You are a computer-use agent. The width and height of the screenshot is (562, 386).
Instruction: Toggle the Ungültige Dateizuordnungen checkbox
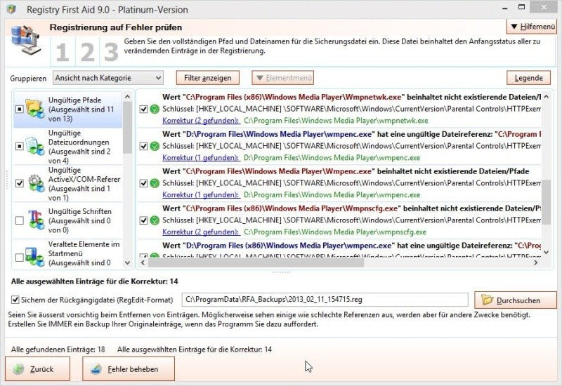[20, 146]
